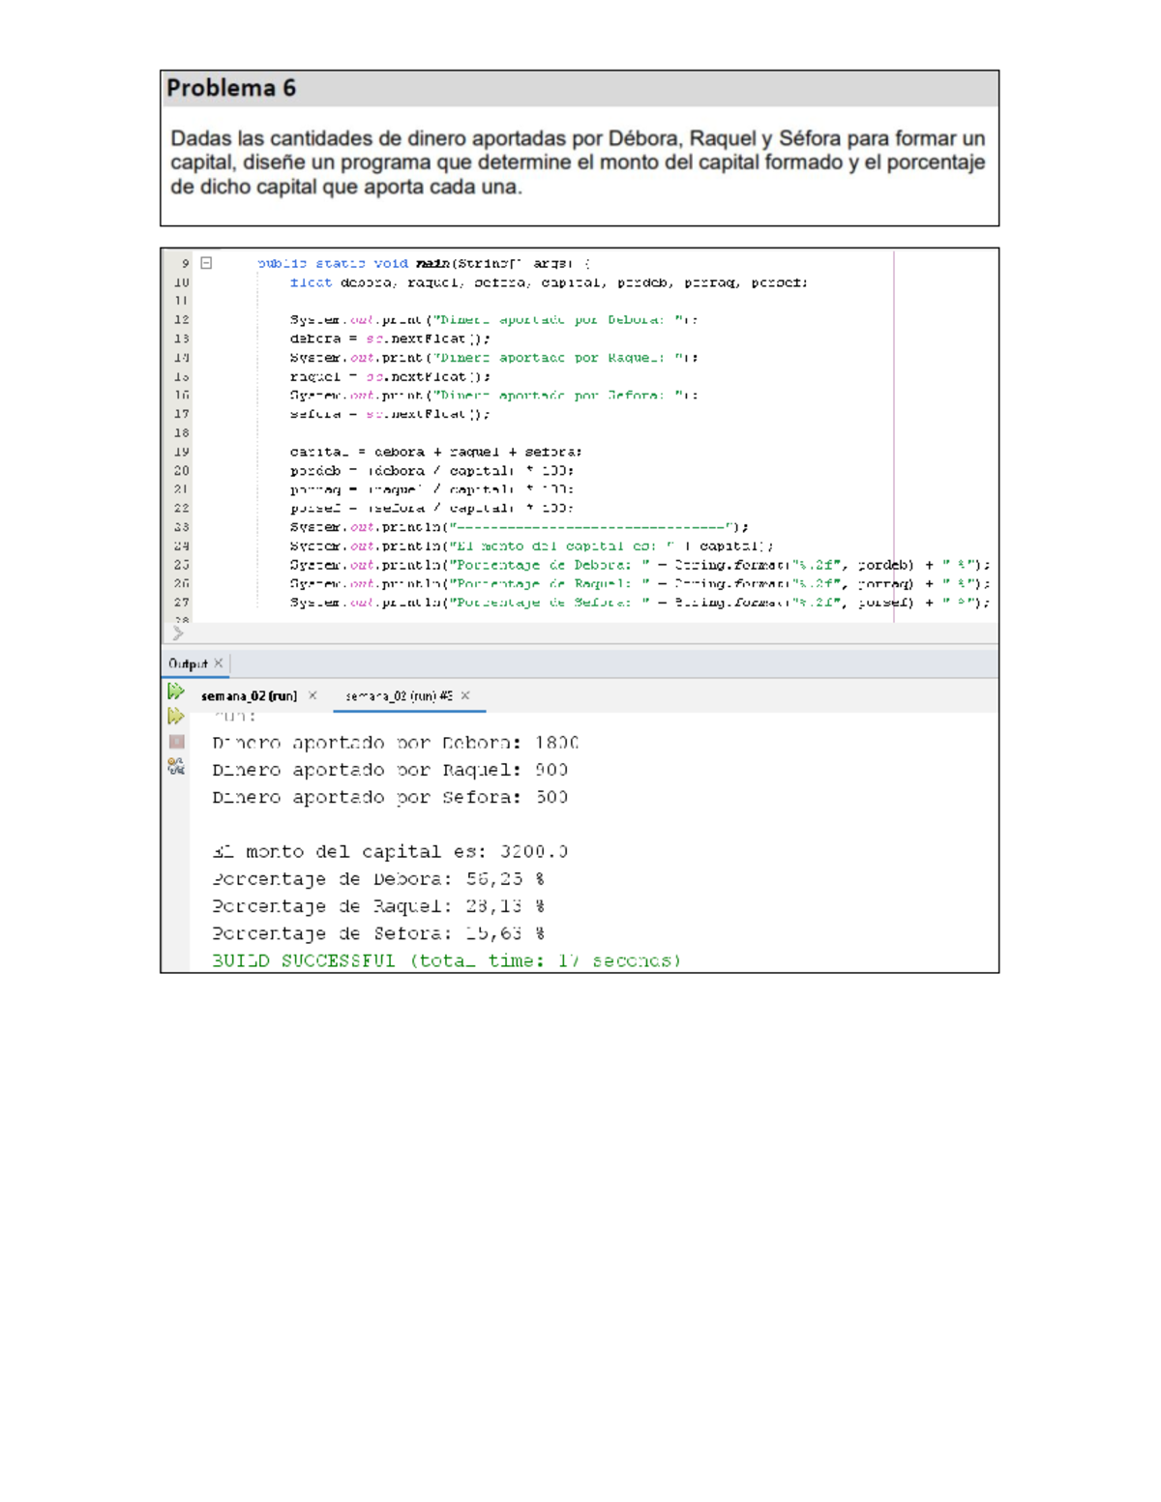Select the Output panel tab
1161x1502 pixels.
[188, 663]
